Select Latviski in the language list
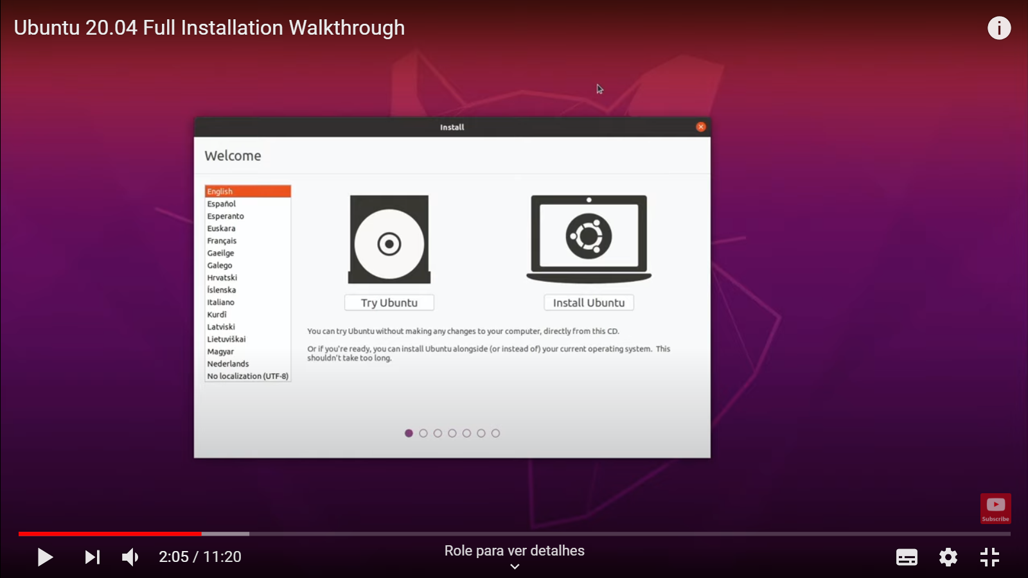 point(247,327)
